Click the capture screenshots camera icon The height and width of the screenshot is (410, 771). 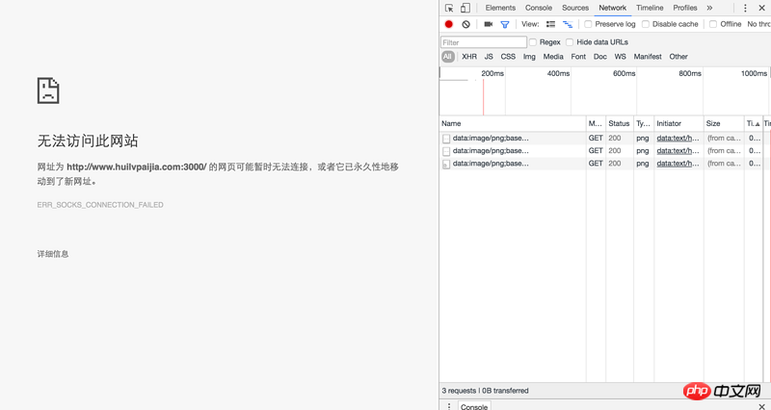point(488,24)
